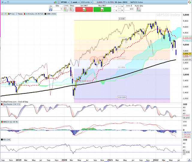Click the Ichimoku color swatch in legend
192x162 pixels.
pyautogui.click(x=25, y=14)
